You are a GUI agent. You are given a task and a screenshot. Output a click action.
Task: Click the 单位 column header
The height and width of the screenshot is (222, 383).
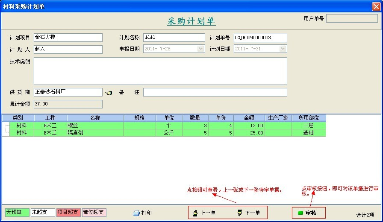[x=169, y=118]
